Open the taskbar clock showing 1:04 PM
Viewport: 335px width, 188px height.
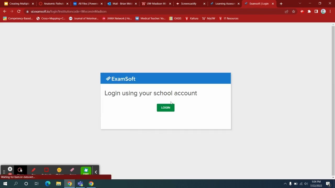(x=316, y=184)
